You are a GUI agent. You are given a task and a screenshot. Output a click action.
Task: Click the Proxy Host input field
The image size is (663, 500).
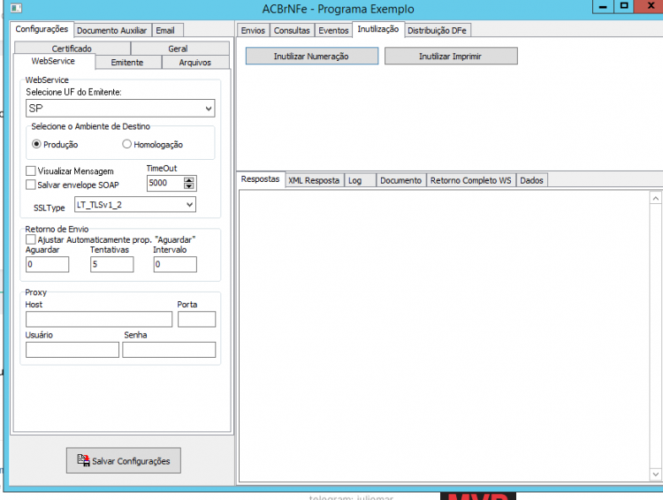[99, 319]
